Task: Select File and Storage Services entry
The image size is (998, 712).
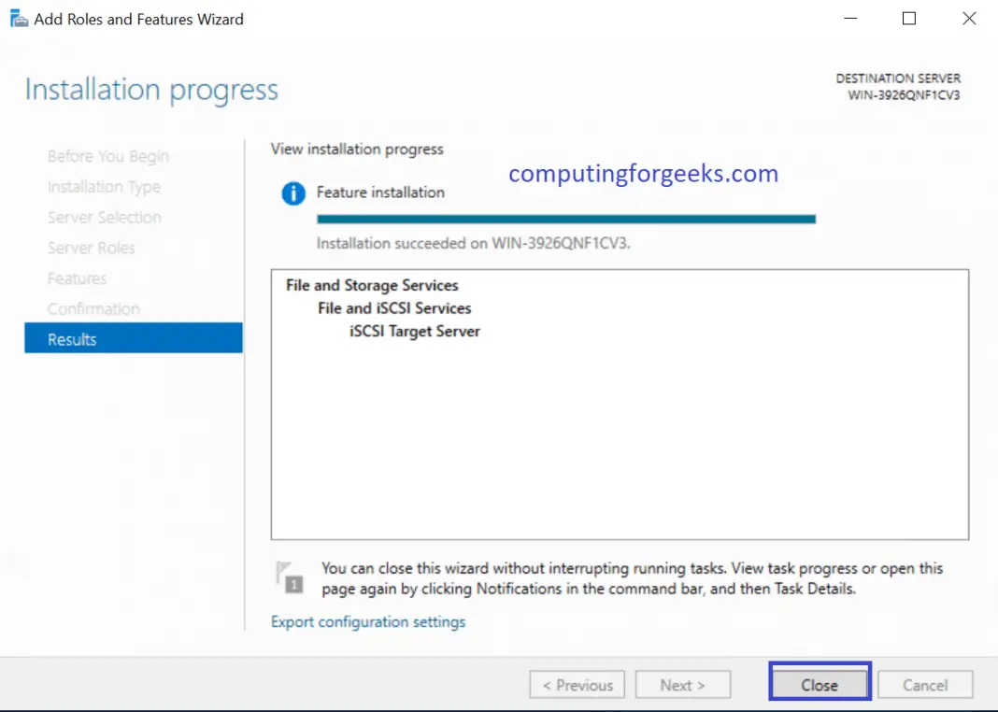Action: click(x=371, y=285)
